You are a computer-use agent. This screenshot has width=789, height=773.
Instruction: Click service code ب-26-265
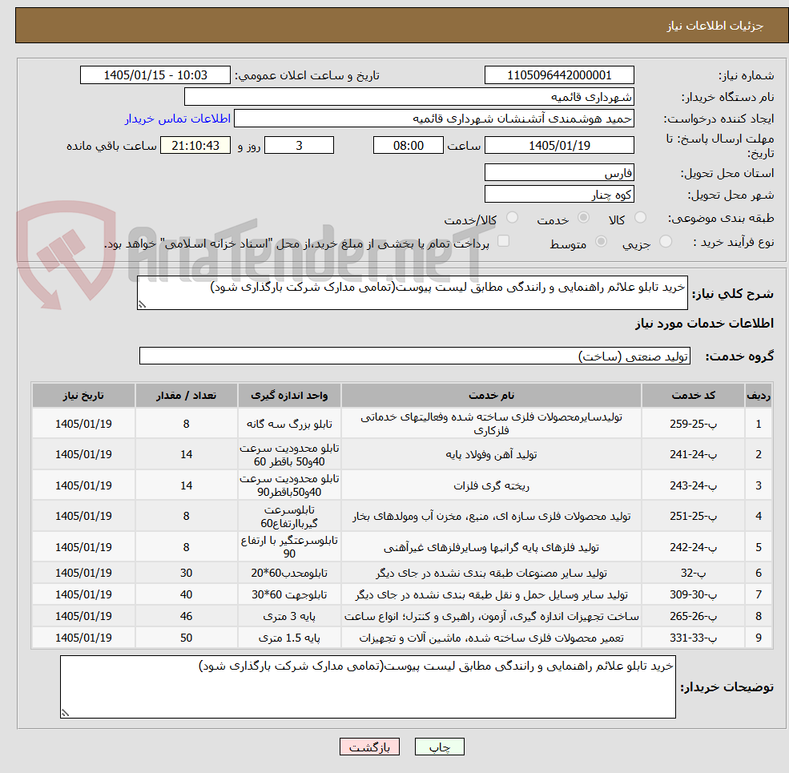pos(693,617)
